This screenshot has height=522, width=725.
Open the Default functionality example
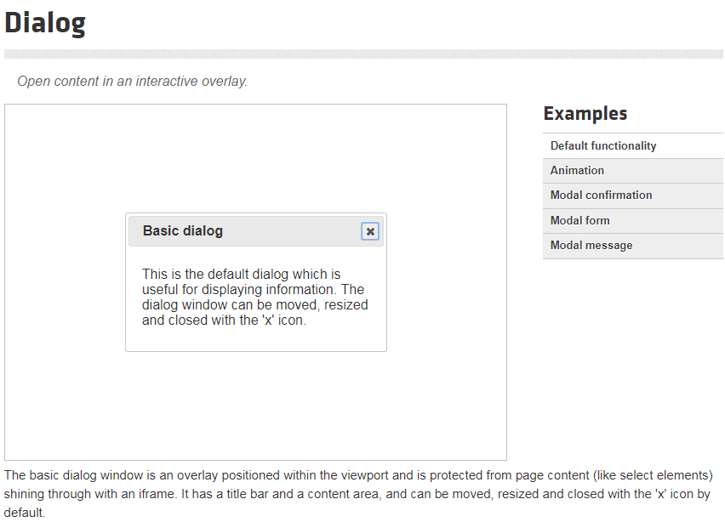[x=632, y=146]
